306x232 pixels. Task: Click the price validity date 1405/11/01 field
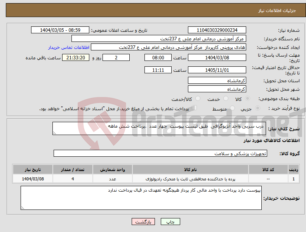(217, 70)
